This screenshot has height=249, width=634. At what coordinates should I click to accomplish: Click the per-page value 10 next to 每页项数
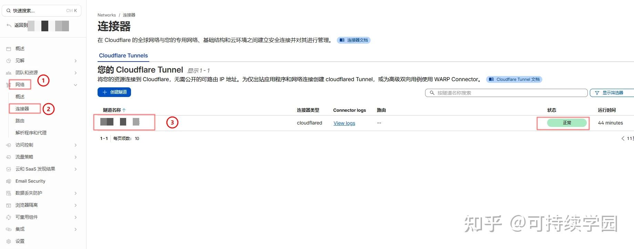tap(137, 139)
